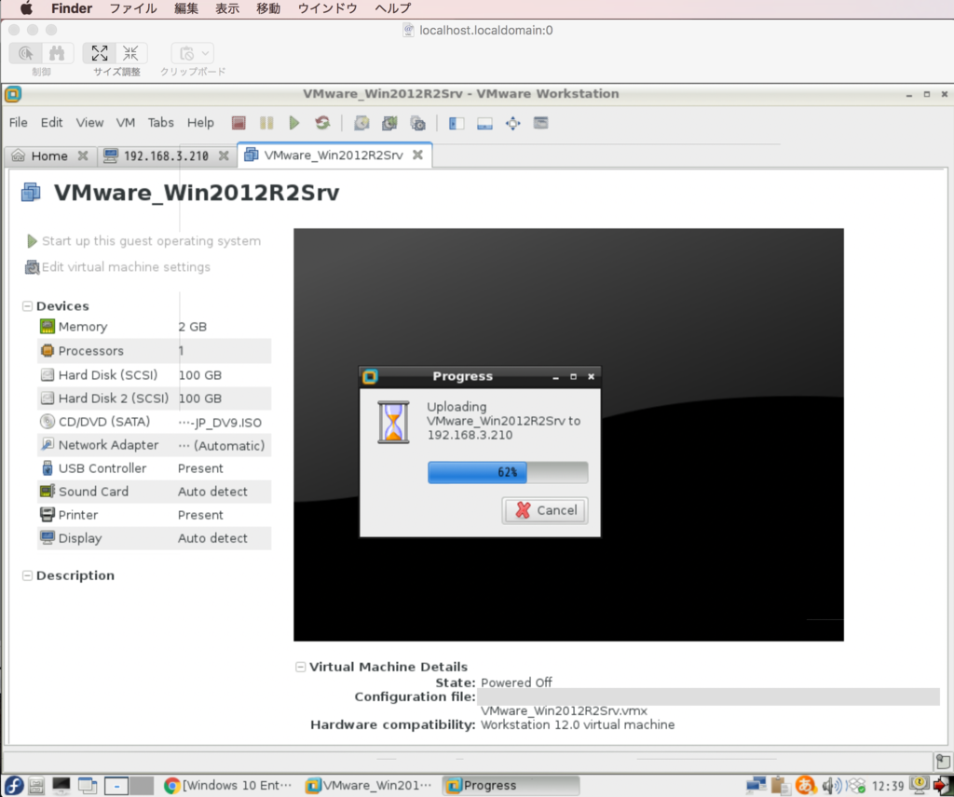Click the Fedora start menu icon

coord(13,786)
